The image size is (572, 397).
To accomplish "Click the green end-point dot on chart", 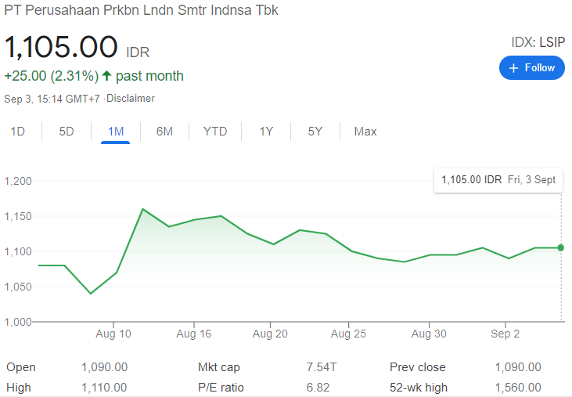I will point(560,247).
